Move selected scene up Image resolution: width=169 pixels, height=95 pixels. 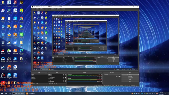click(x=36, y=84)
